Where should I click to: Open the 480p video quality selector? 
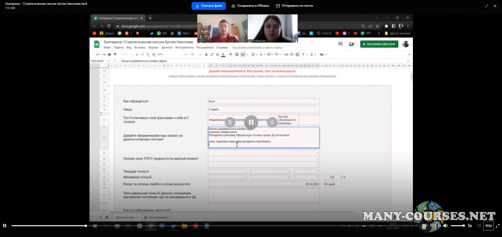(488, 226)
